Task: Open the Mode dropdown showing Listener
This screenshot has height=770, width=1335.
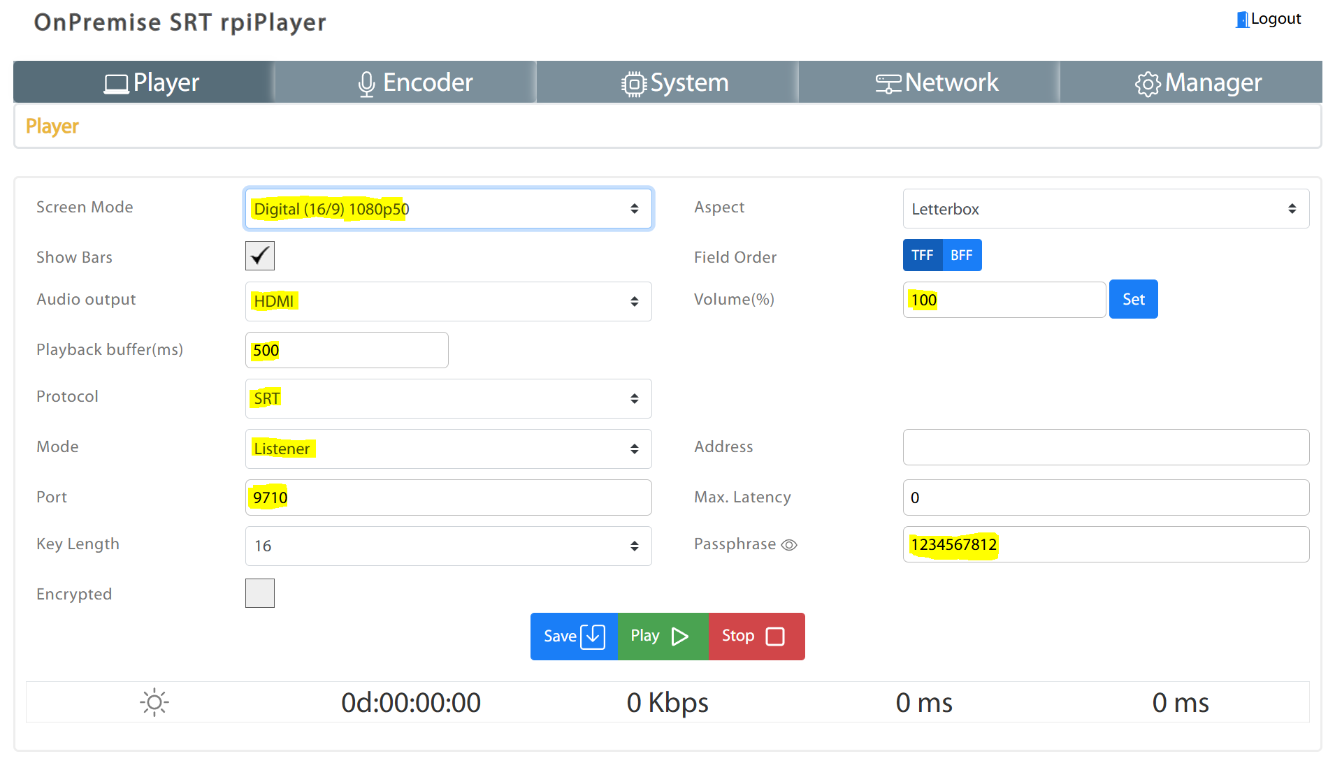Action: pos(448,449)
